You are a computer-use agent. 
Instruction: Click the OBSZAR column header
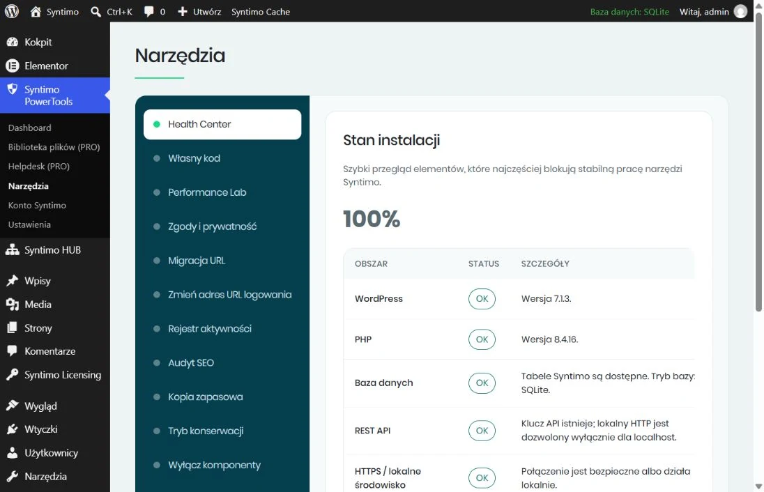pos(371,263)
